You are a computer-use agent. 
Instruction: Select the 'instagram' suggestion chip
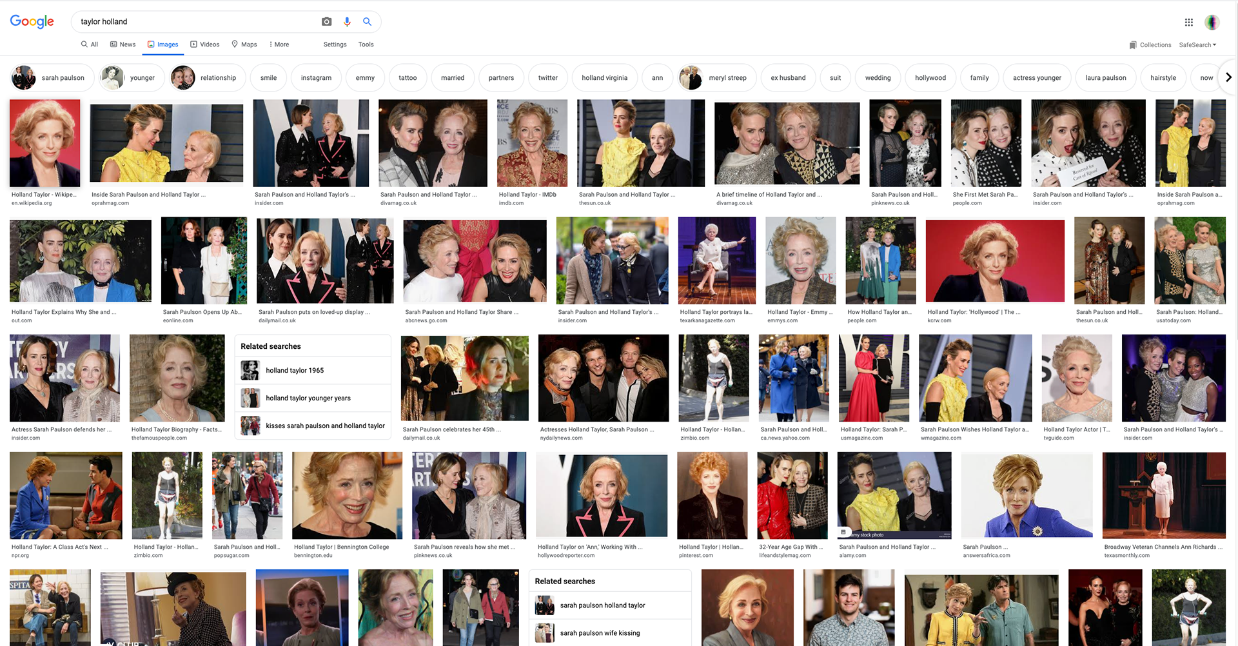point(316,78)
